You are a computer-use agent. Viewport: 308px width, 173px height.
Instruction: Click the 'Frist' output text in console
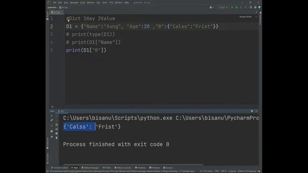106,127
